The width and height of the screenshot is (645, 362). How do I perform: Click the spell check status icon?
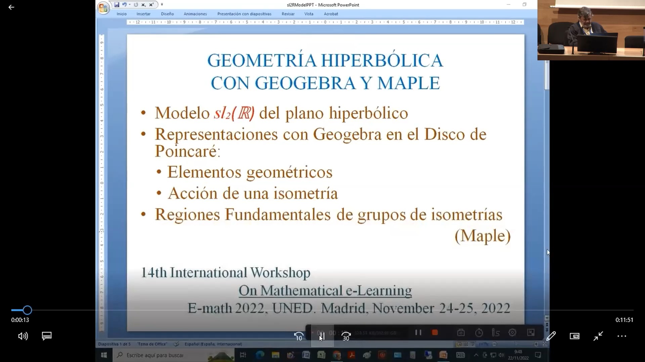(x=176, y=344)
